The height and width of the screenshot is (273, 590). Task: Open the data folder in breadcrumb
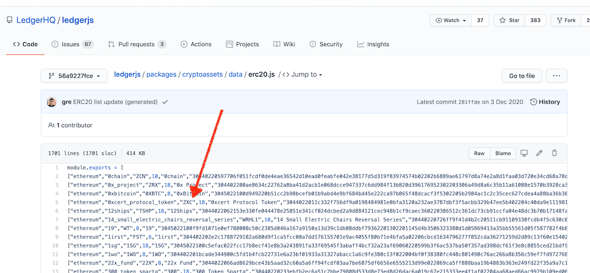tap(236, 74)
